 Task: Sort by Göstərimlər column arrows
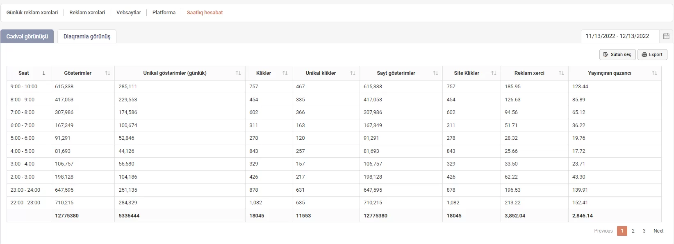tap(107, 73)
